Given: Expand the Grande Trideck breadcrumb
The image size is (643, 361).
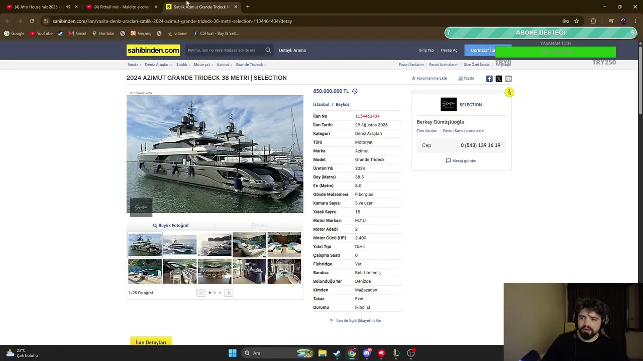Looking at the screenshot, I should point(265,65).
